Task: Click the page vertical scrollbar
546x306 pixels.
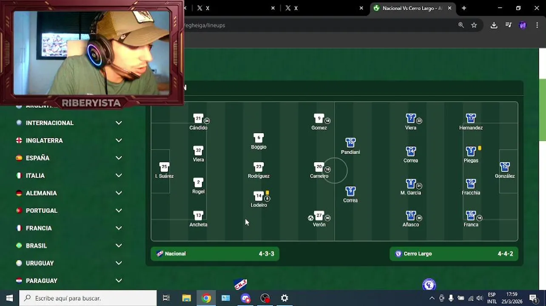Action: pyautogui.click(x=542, y=110)
